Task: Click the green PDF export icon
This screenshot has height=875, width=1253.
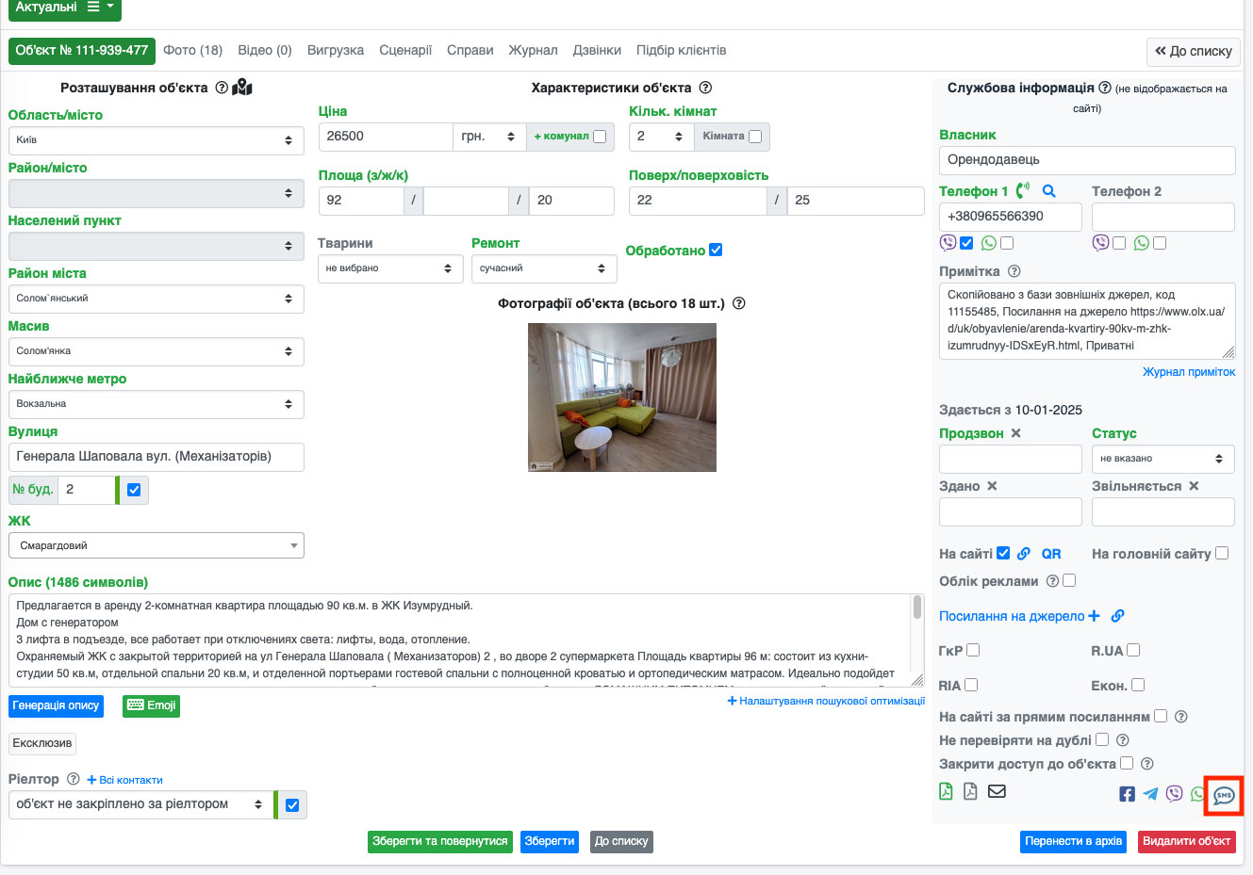Action: pyautogui.click(x=946, y=791)
